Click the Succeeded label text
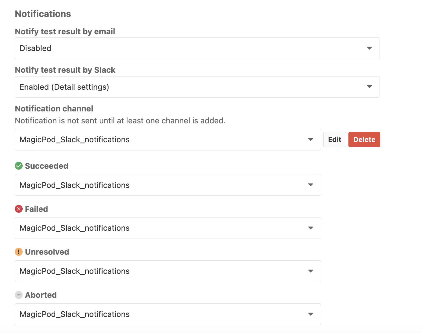Image resolution: width=422 pixels, height=333 pixels. [47, 166]
